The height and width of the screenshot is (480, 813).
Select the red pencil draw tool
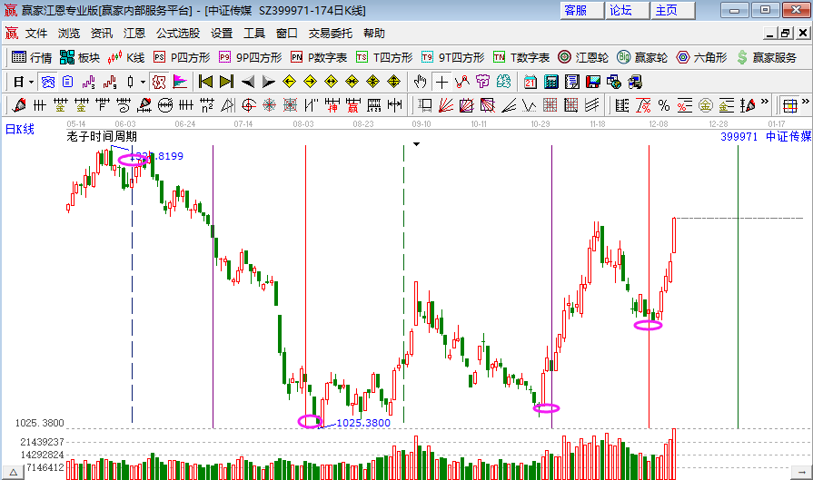click(x=19, y=105)
